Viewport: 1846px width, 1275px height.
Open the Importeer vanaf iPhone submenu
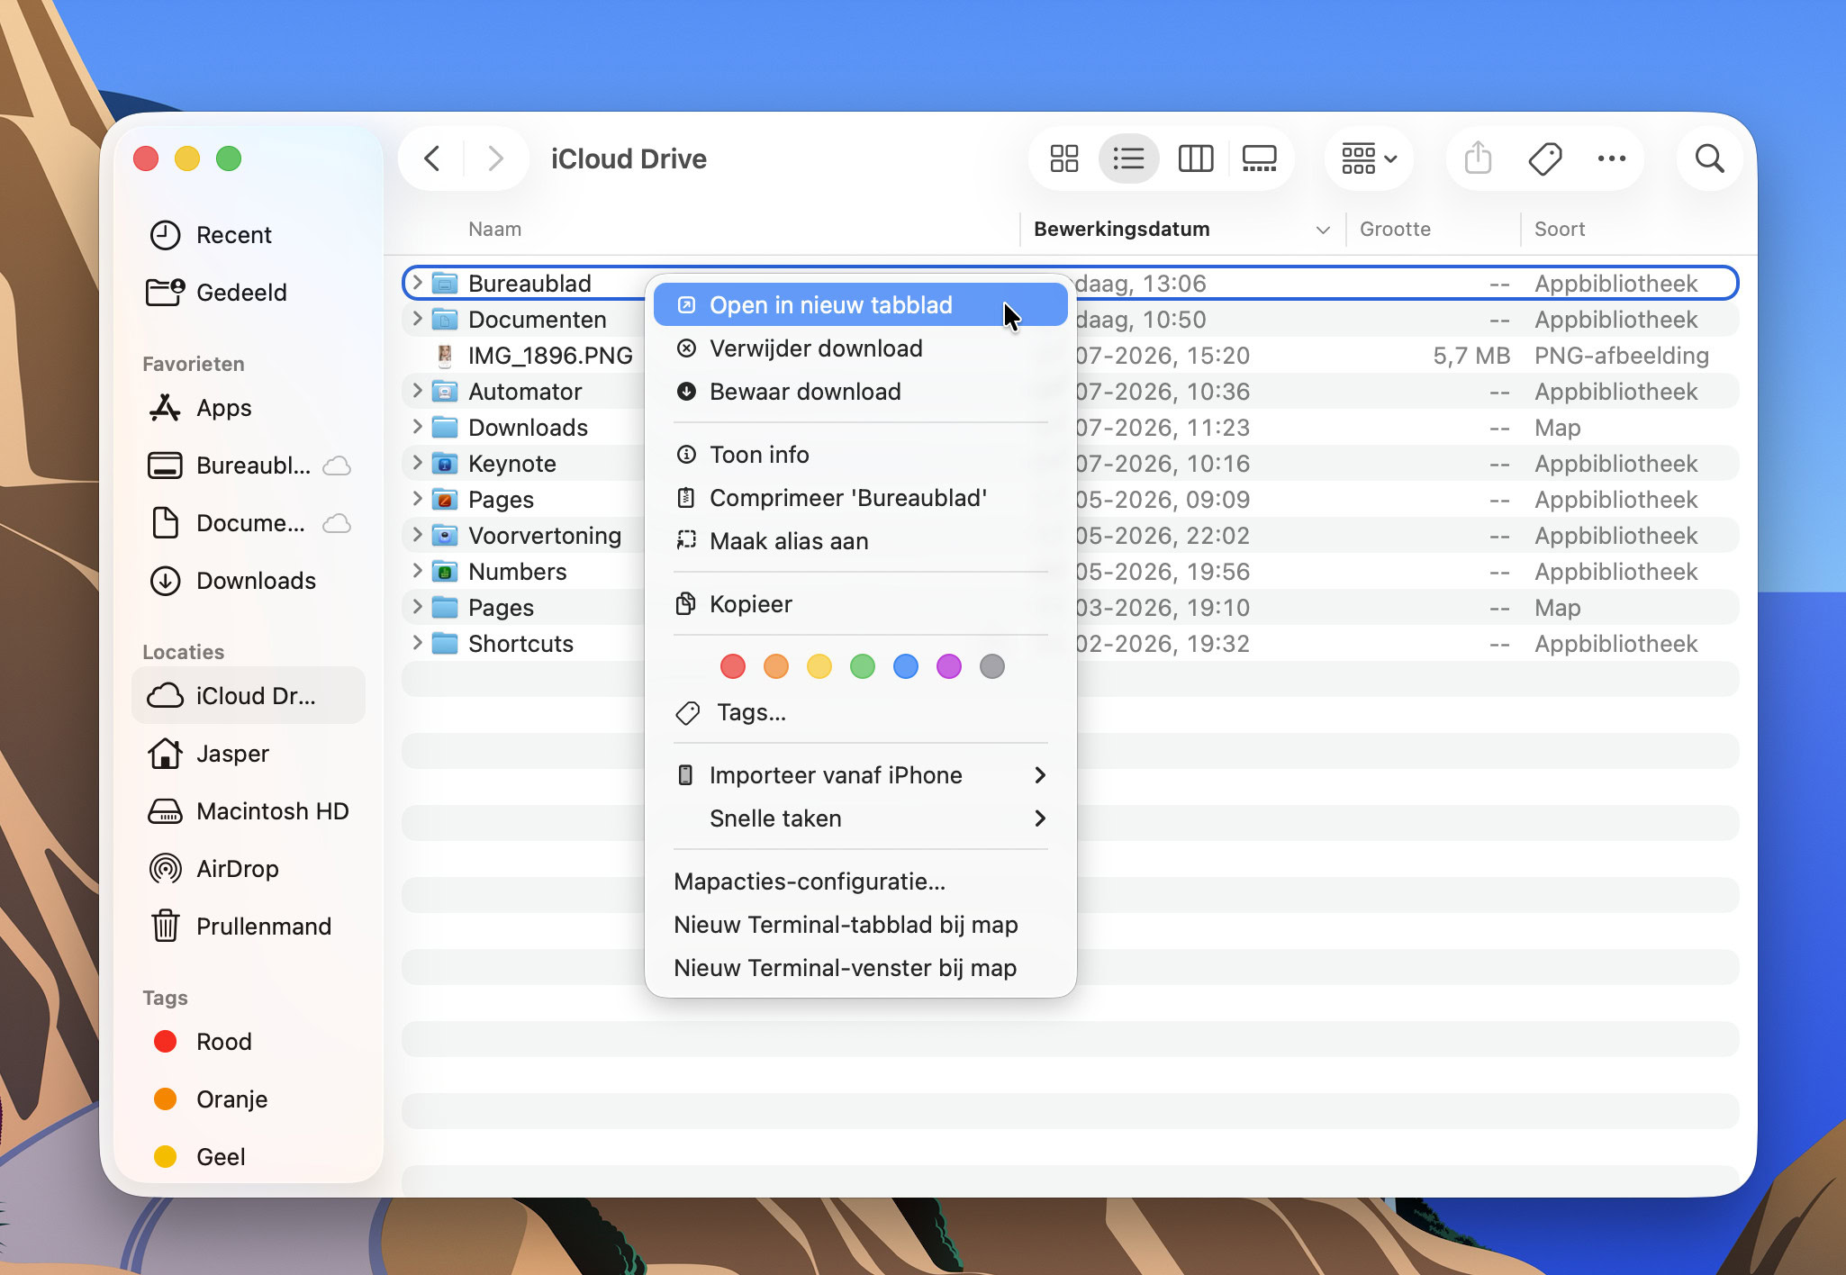pos(861,775)
